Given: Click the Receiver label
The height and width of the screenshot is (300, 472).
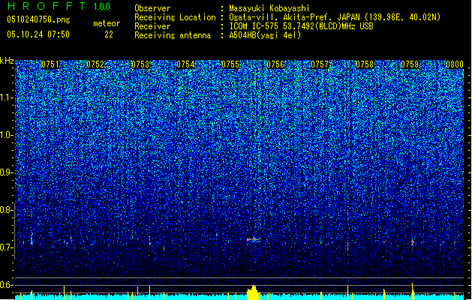Looking at the screenshot, I should 152,26.
